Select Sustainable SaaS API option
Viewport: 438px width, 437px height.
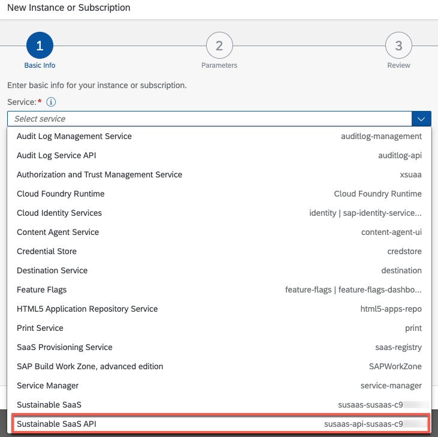pyautogui.click(x=219, y=424)
